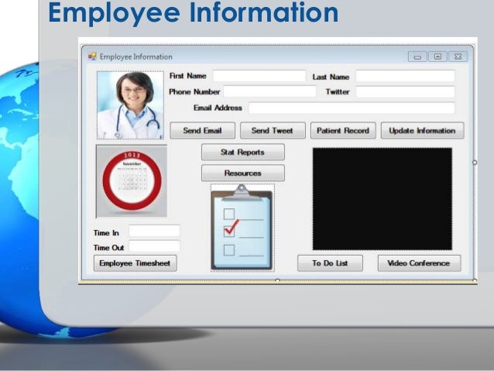494x371 pixels.
Task: Click the Time Out field
Action: [154, 246]
